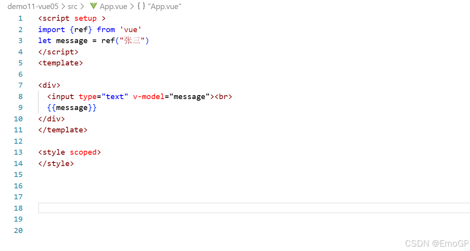The image size is (470, 251).
Task: Click the 'vue' import string
Action: click(130, 29)
